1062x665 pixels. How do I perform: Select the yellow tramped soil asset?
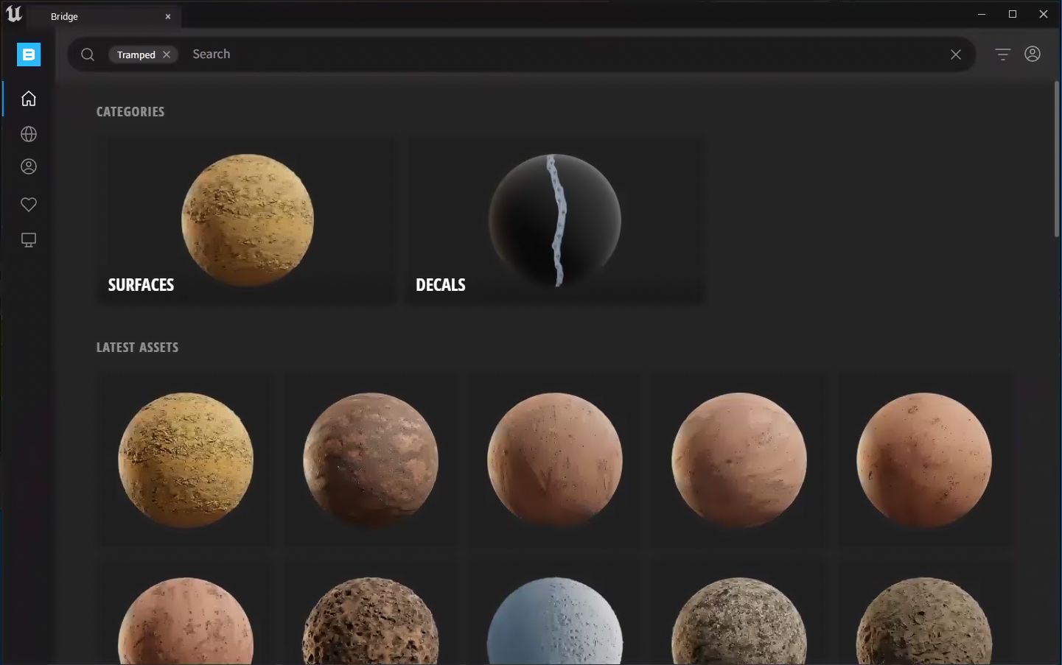tap(186, 460)
